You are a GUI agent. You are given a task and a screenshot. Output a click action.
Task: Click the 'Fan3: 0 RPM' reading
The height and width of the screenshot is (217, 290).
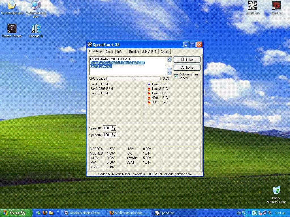pos(99,93)
